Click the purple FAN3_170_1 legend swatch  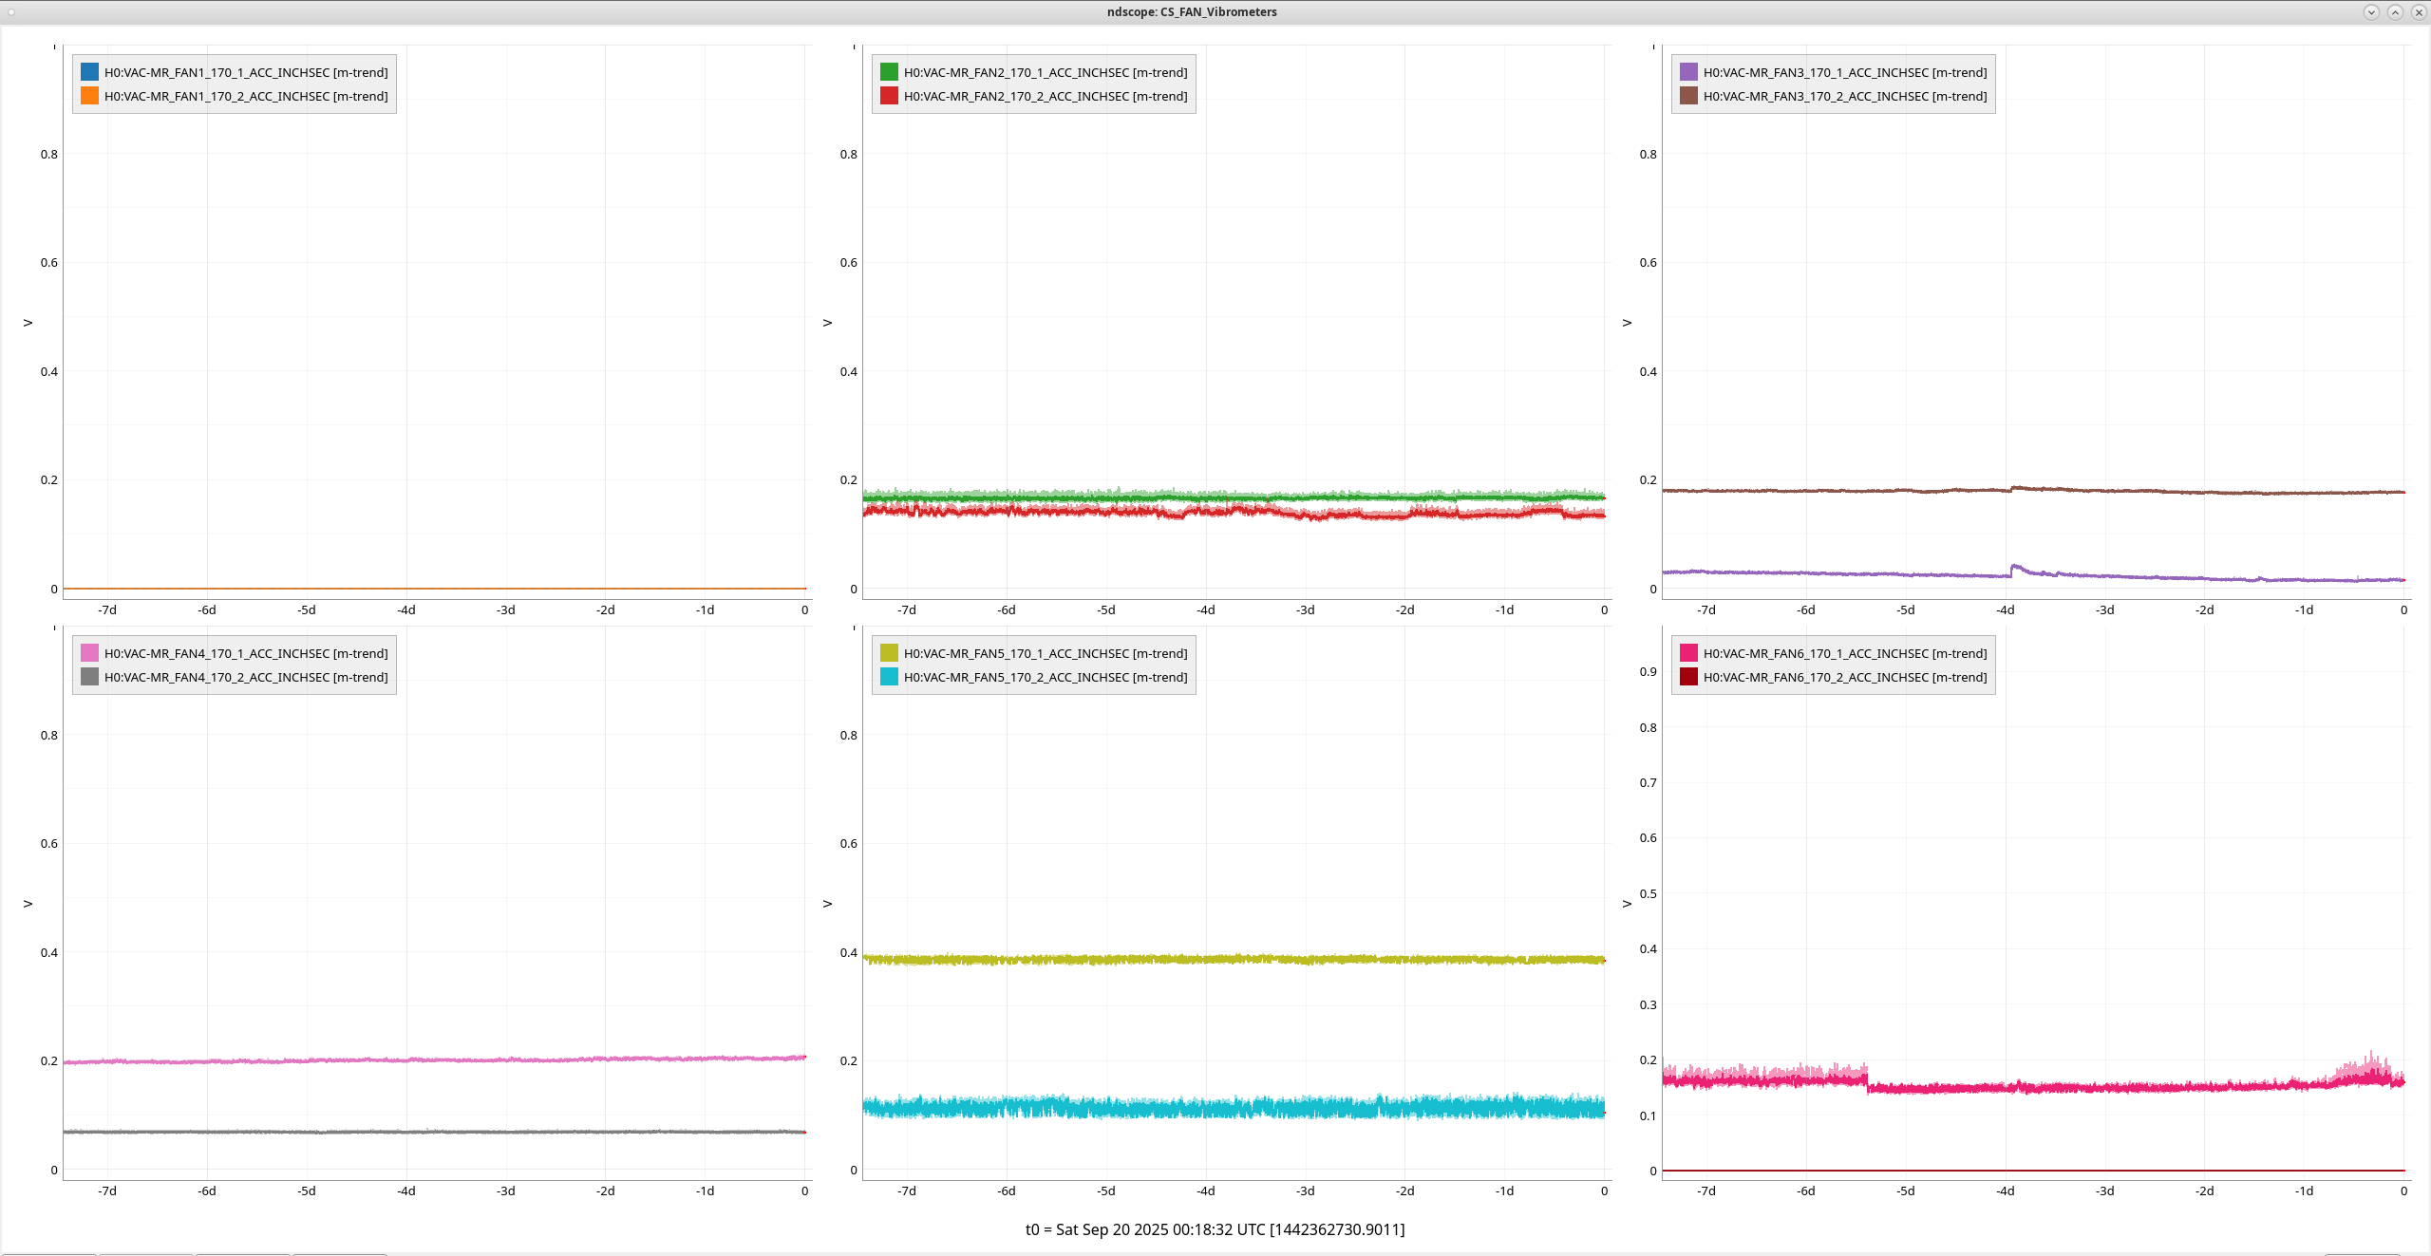point(1688,72)
